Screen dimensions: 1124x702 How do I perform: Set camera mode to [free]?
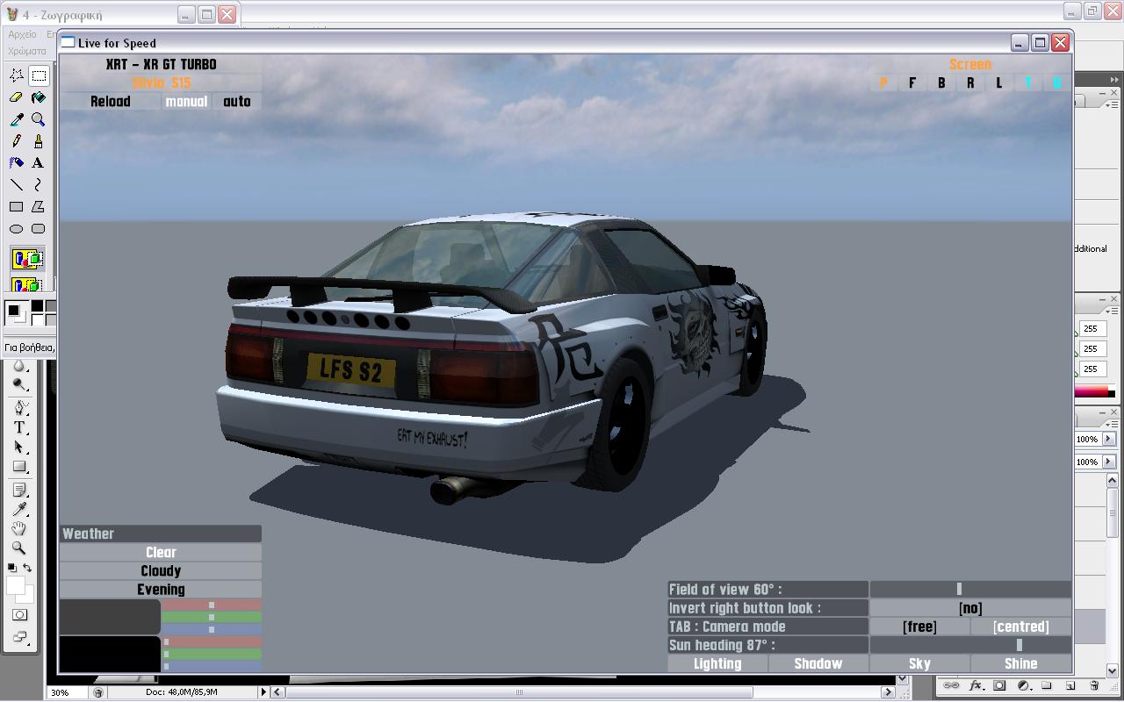point(919,627)
